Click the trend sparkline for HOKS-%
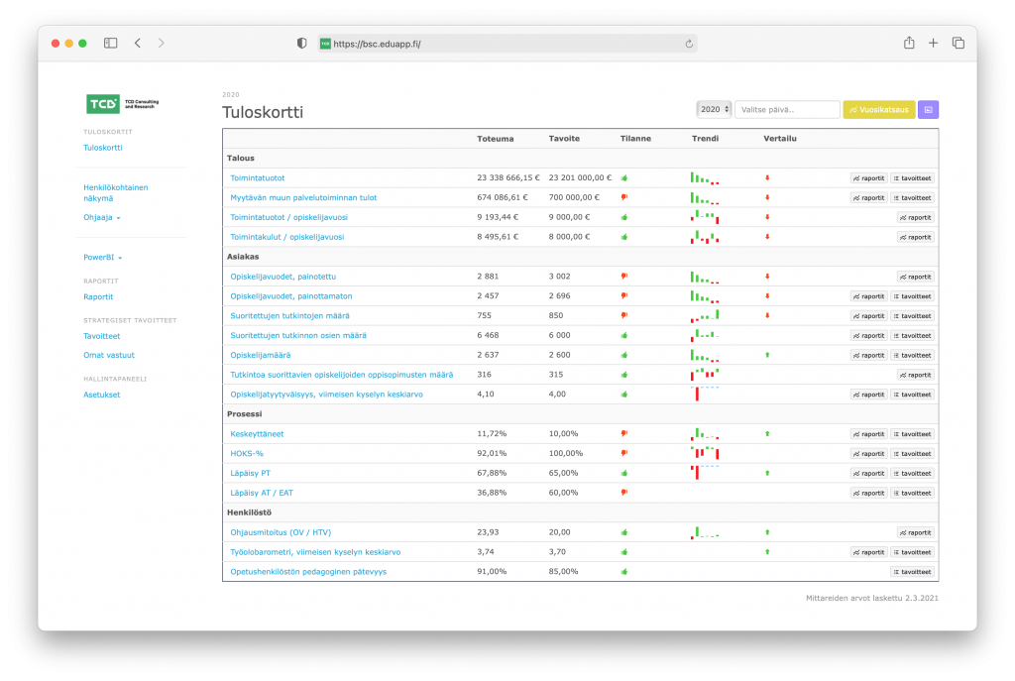Viewport: 1015px width, 681px height. pos(705,453)
